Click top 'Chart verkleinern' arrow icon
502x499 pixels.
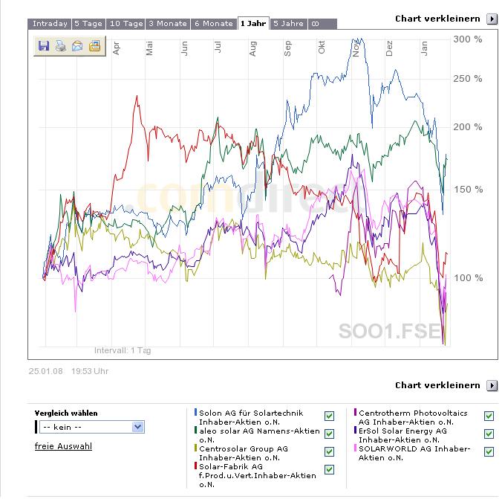[x=492, y=19]
